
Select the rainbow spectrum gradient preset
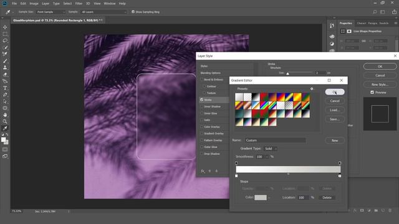point(264,105)
